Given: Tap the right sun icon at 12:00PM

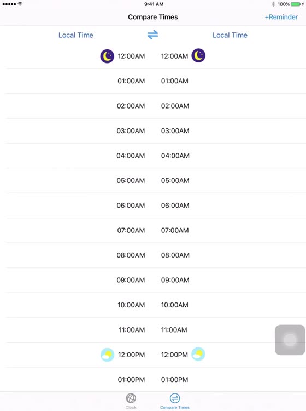Looking at the screenshot, I should pyautogui.click(x=198, y=354).
